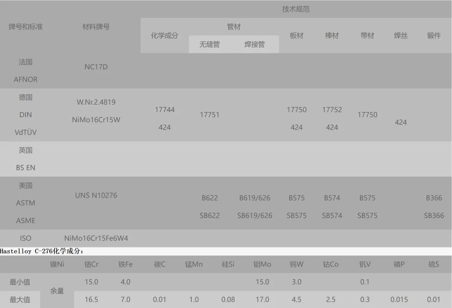Click the 板材 column header
The image size is (452, 308).
pos(297,36)
